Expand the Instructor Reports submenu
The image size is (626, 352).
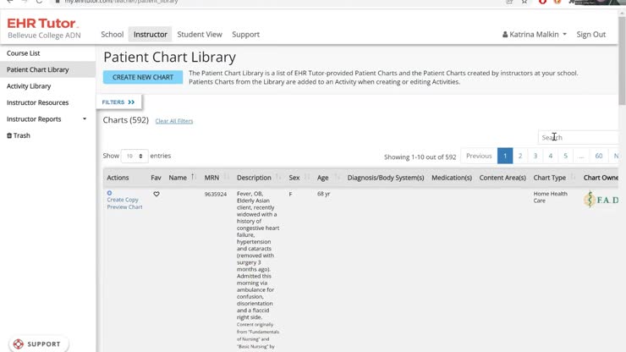(84, 119)
